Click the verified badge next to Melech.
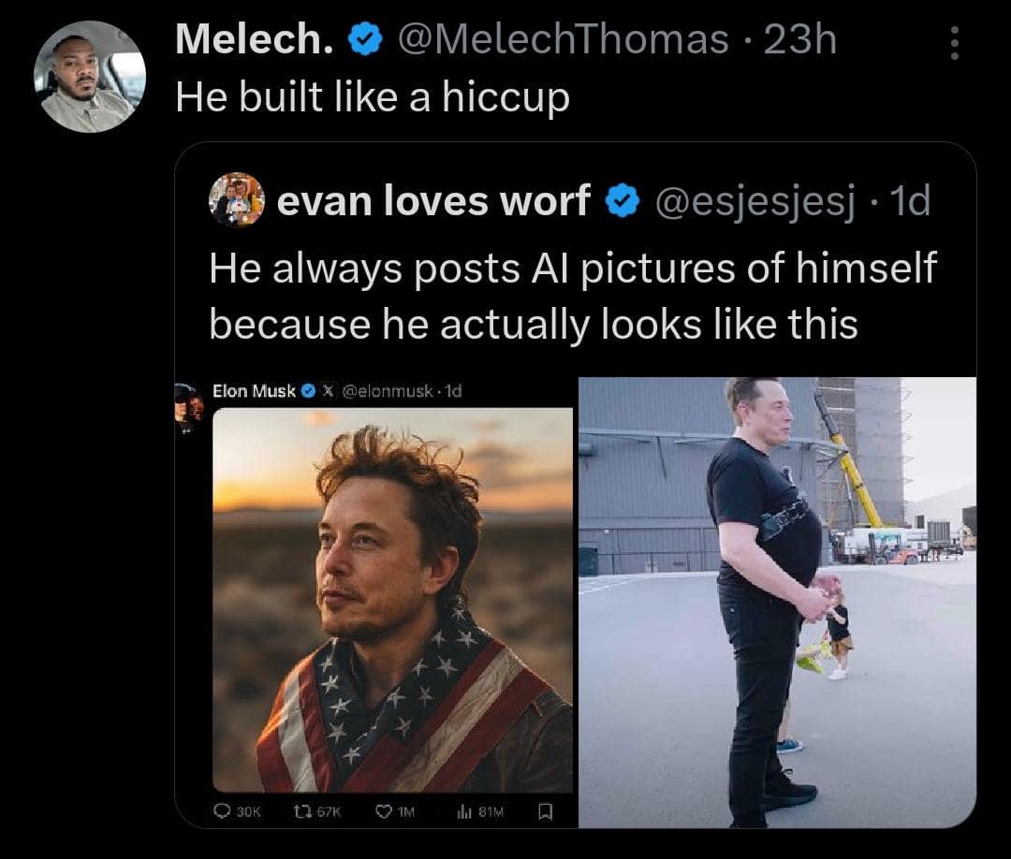This screenshot has width=1011, height=859. pos(362,40)
